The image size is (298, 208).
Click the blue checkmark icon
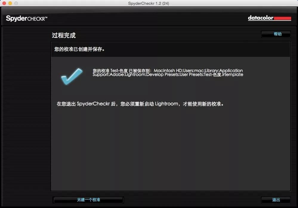[72, 76]
